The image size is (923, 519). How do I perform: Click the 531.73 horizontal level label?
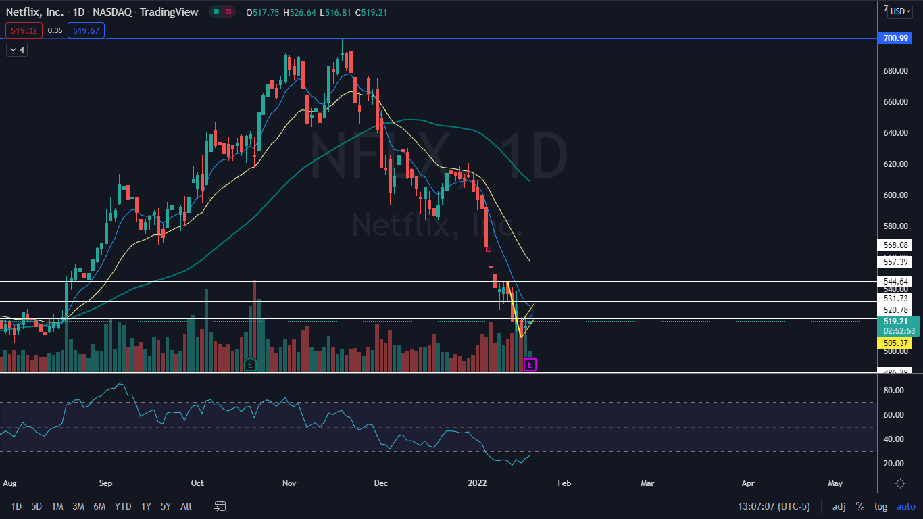click(x=895, y=298)
